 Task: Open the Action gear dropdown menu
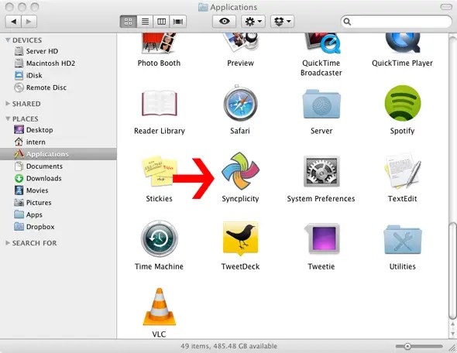[253, 21]
